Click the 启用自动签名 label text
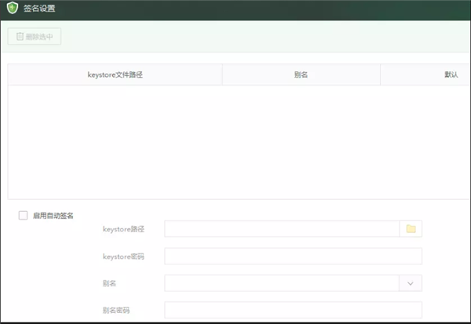The height and width of the screenshot is (324, 471). click(53, 216)
